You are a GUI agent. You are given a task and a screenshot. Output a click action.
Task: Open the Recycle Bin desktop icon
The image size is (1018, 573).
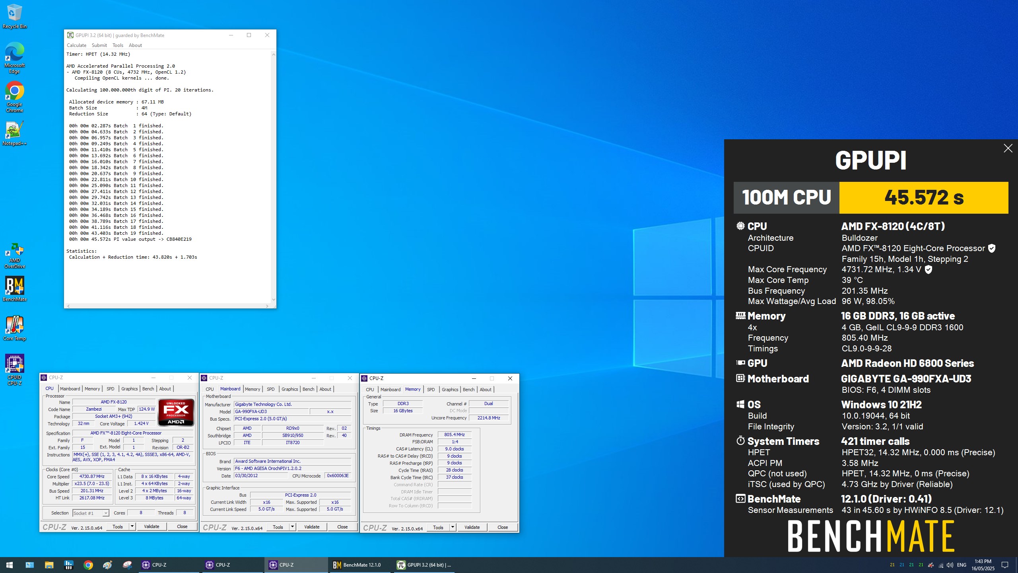14,17
